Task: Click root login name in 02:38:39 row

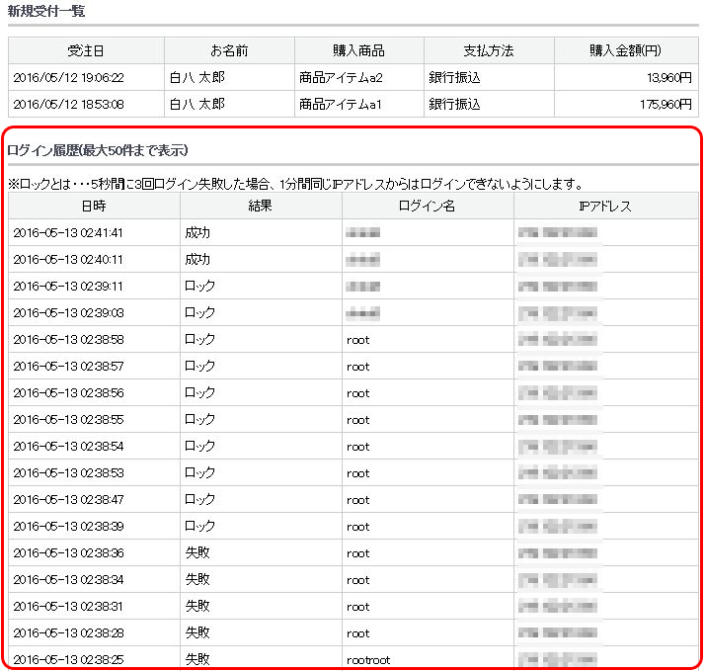Action: pos(358,527)
